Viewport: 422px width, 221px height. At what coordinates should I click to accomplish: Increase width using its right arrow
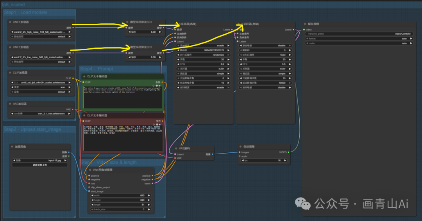tap(149, 196)
